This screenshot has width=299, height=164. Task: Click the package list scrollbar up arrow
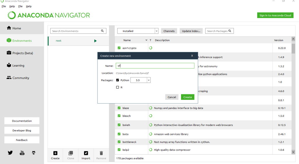point(293,39)
